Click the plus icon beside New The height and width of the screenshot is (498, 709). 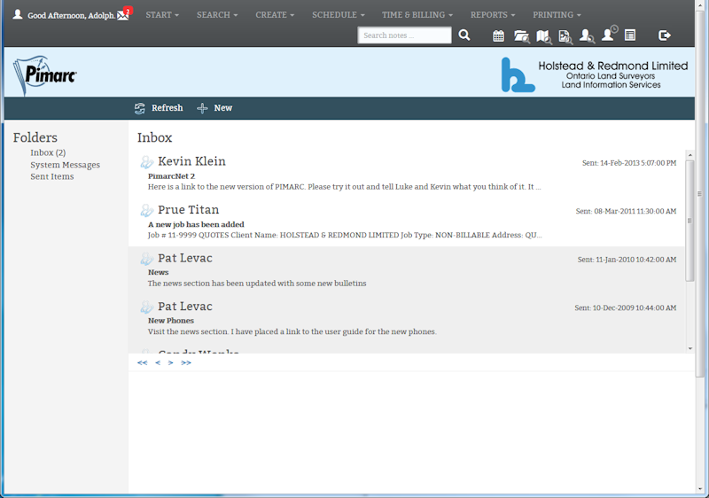(x=202, y=108)
